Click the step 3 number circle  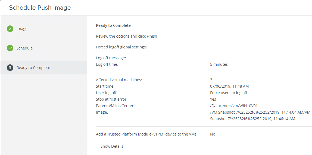point(10,68)
